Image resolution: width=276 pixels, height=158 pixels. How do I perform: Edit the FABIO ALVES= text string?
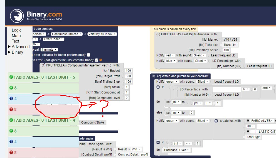coord(262,120)
